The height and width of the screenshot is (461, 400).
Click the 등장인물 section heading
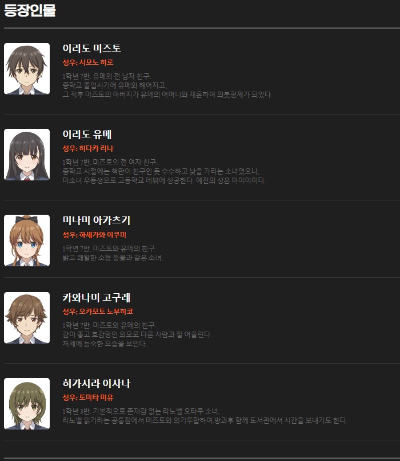30,10
